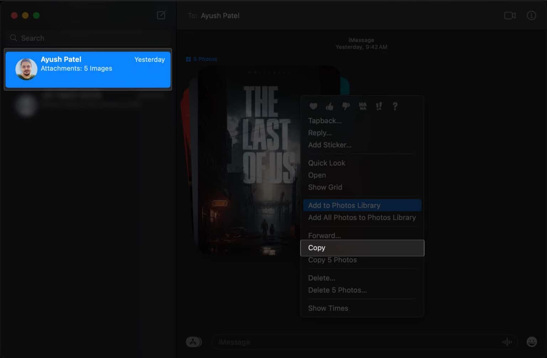Open the conversation details info icon

(531, 16)
